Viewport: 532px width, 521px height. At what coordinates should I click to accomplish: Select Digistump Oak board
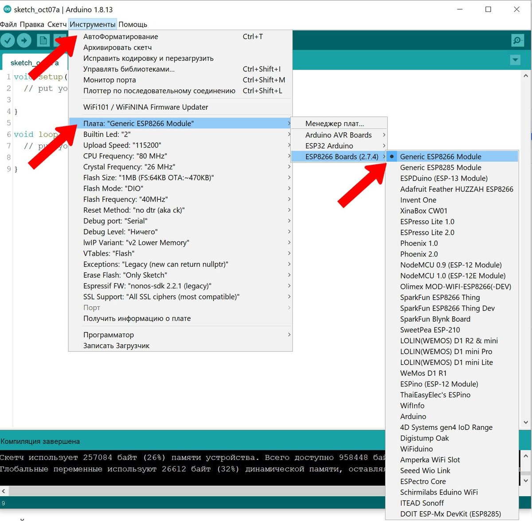pyautogui.click(x=452, y=438)
